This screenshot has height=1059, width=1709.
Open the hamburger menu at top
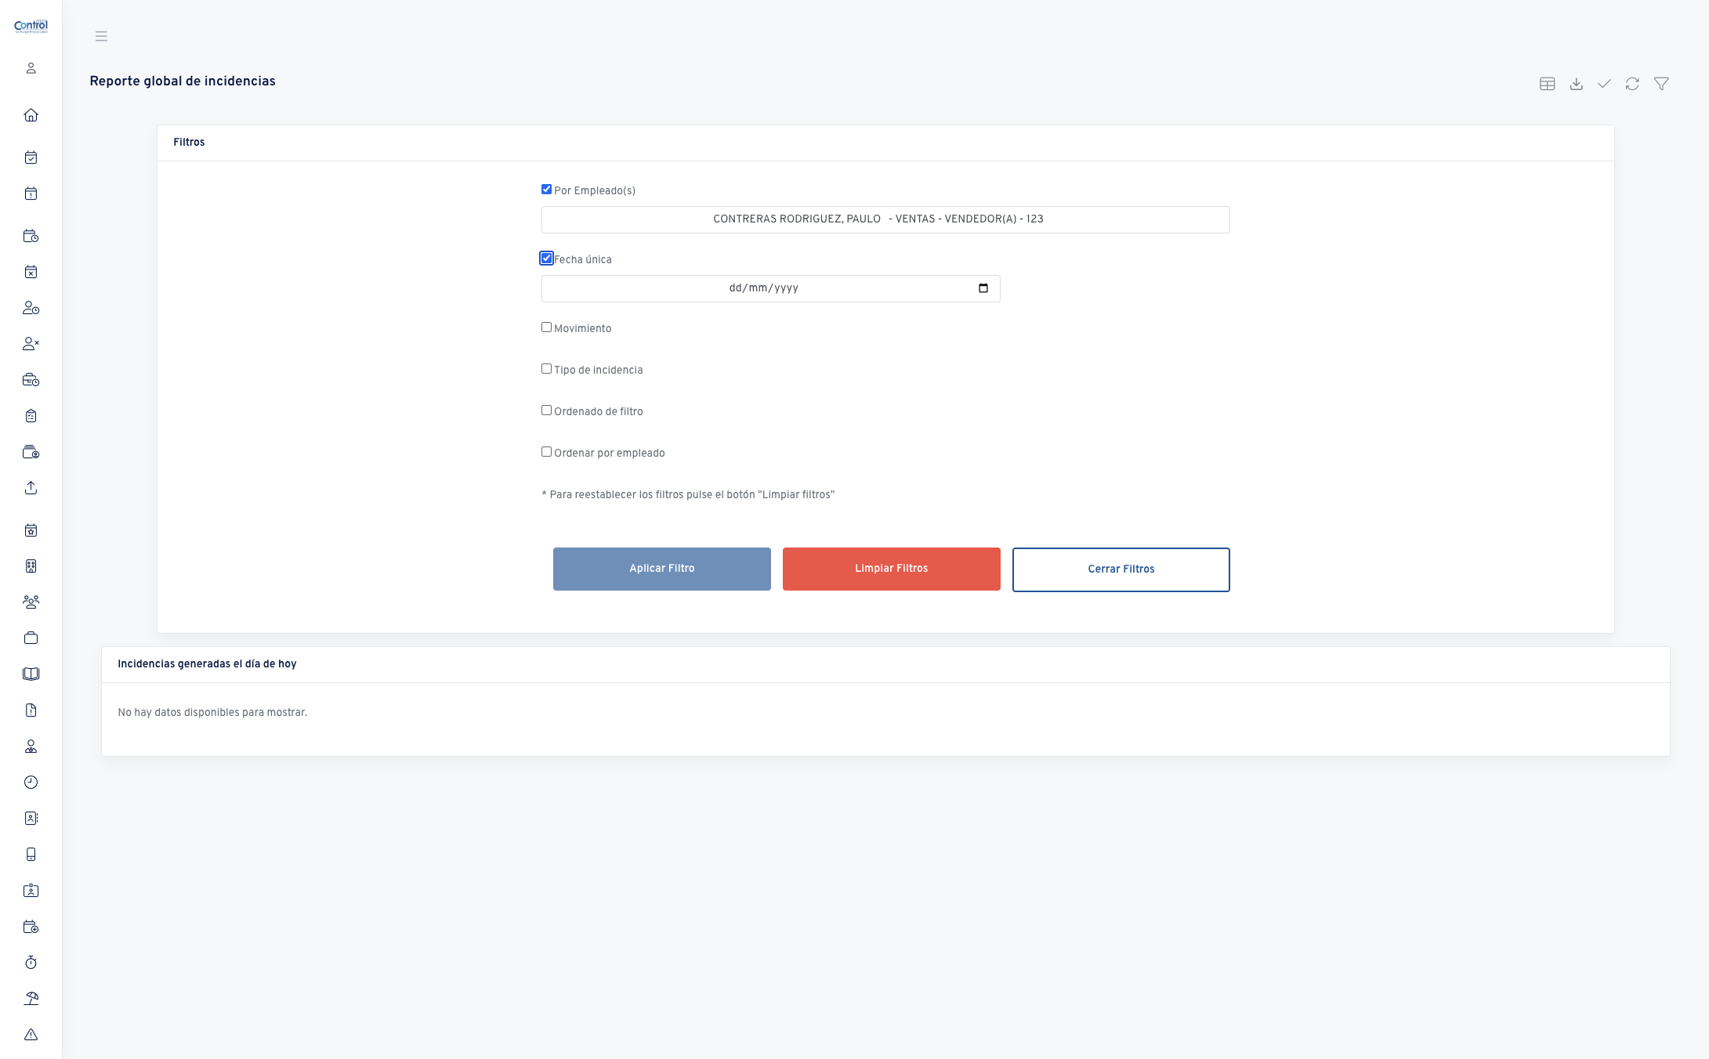pyautogui.click(x=101, y=36)
